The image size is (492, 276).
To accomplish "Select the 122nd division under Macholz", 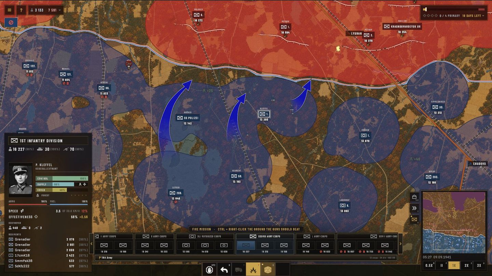I will [29, 66].
